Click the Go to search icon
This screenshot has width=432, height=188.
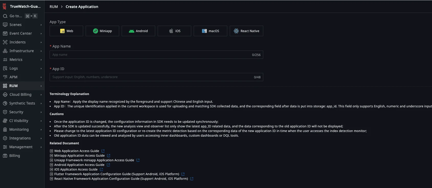tap(5, 16)
